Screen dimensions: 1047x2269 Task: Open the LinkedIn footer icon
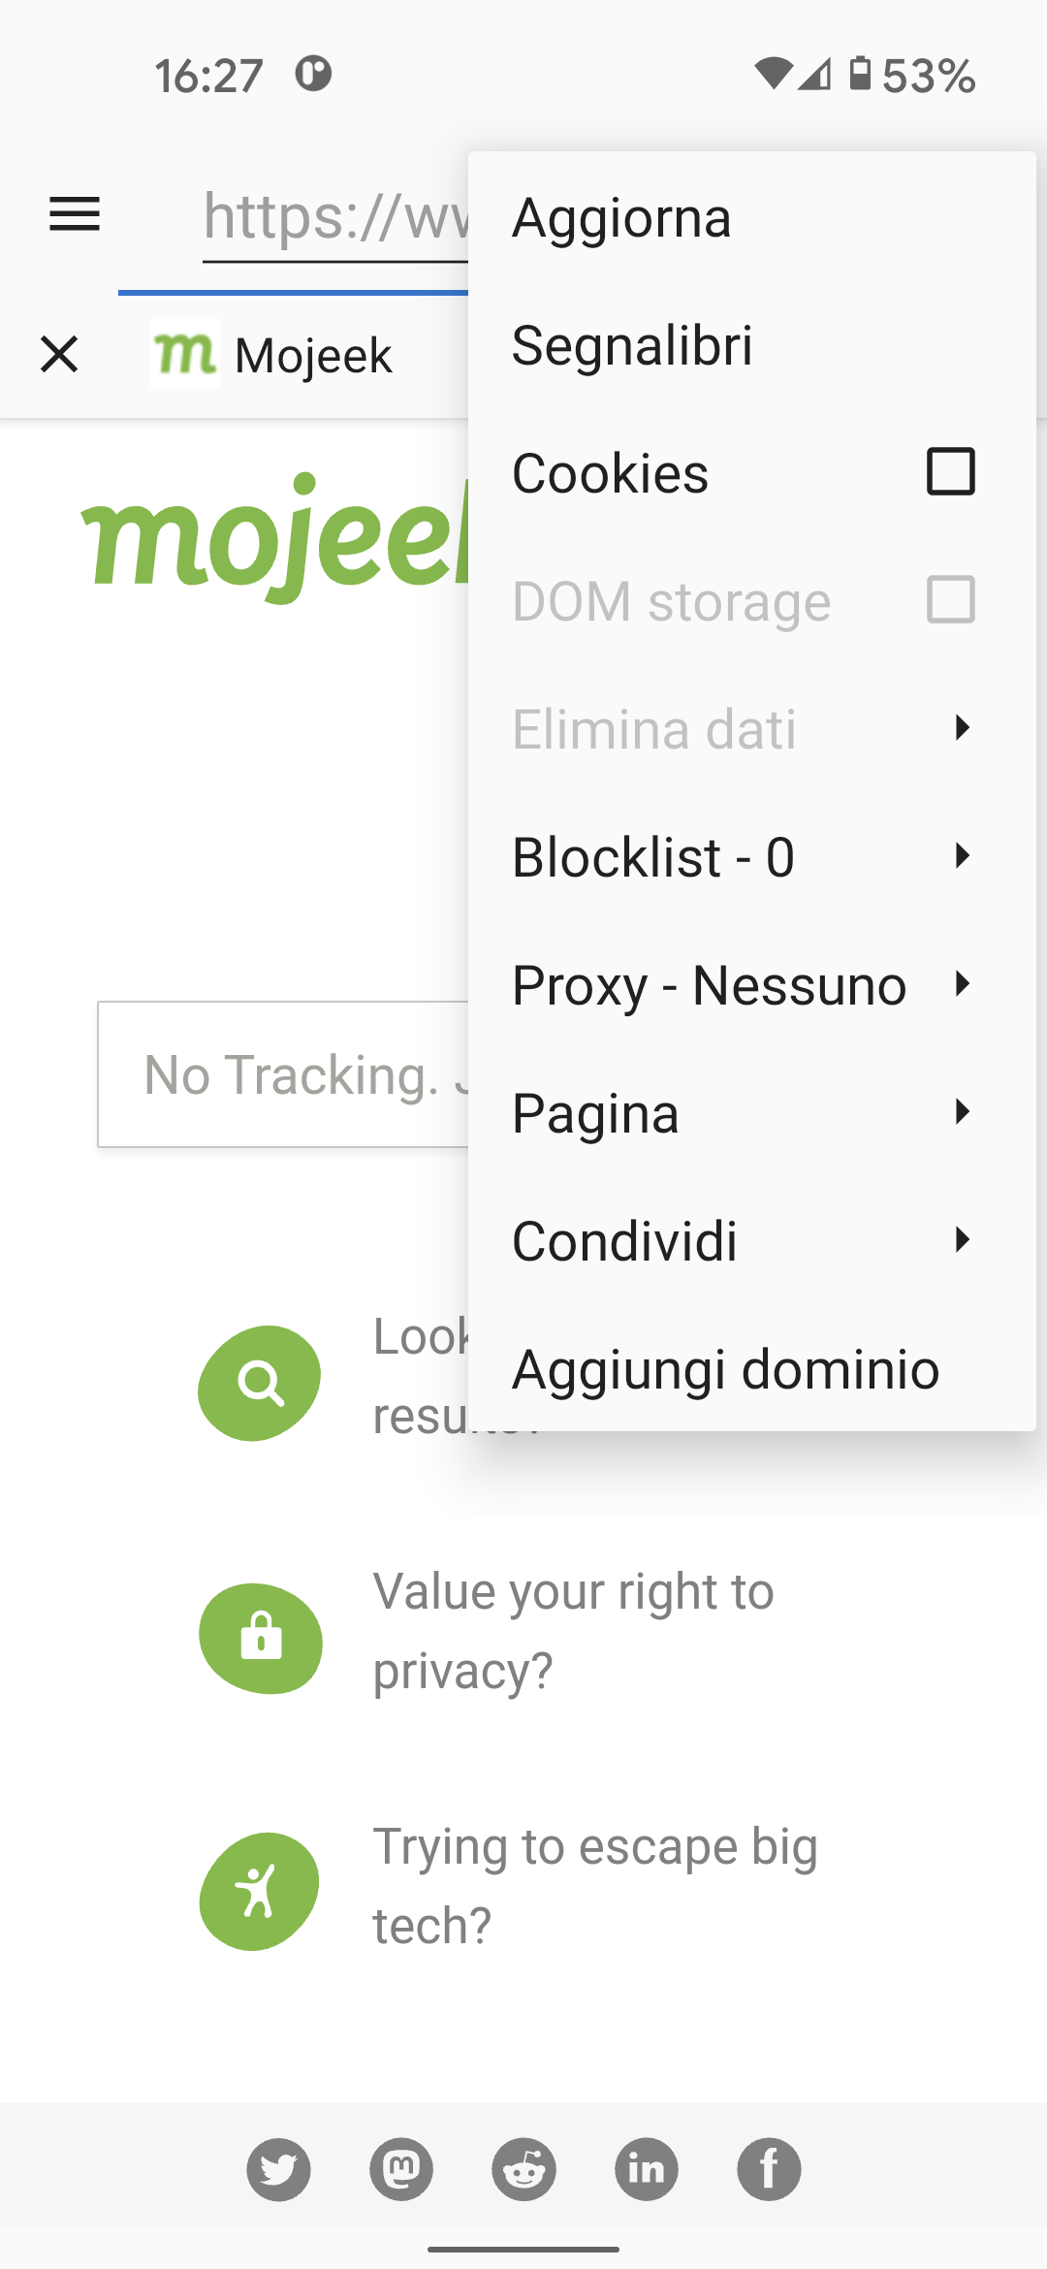(x=647, y=2169)
